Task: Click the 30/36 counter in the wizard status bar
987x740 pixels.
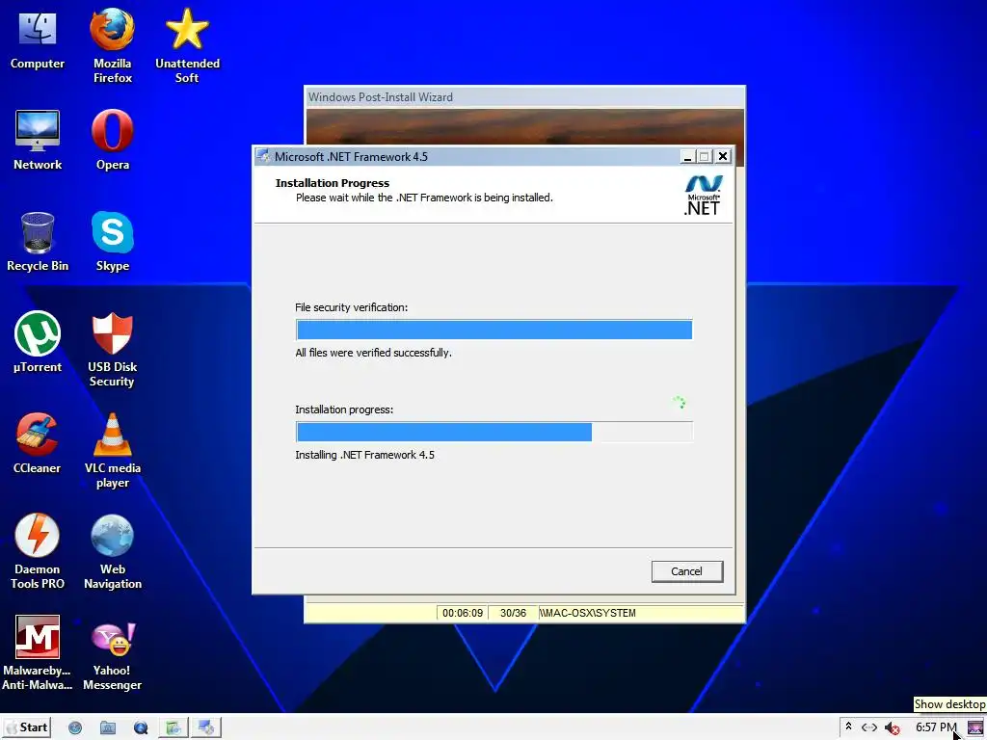Action: [513, 613]
